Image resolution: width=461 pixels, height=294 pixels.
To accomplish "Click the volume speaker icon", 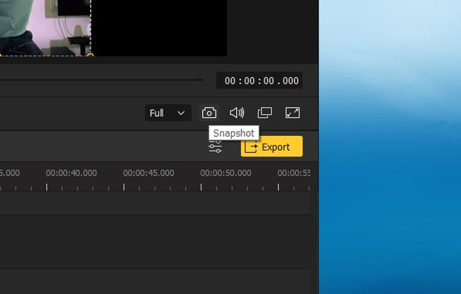I will point(237,113).
